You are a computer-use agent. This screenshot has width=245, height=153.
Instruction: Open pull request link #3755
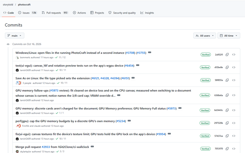pyautogui.click(x=141, y=53)
